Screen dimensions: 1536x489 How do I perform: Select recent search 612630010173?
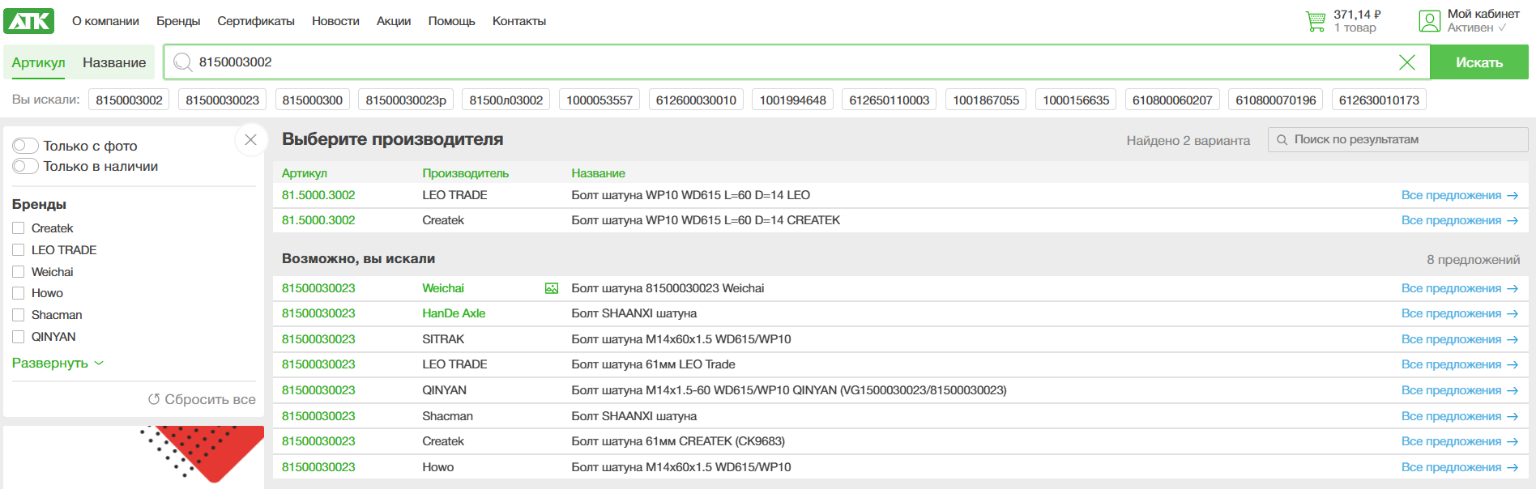(x=1379, y=100)
